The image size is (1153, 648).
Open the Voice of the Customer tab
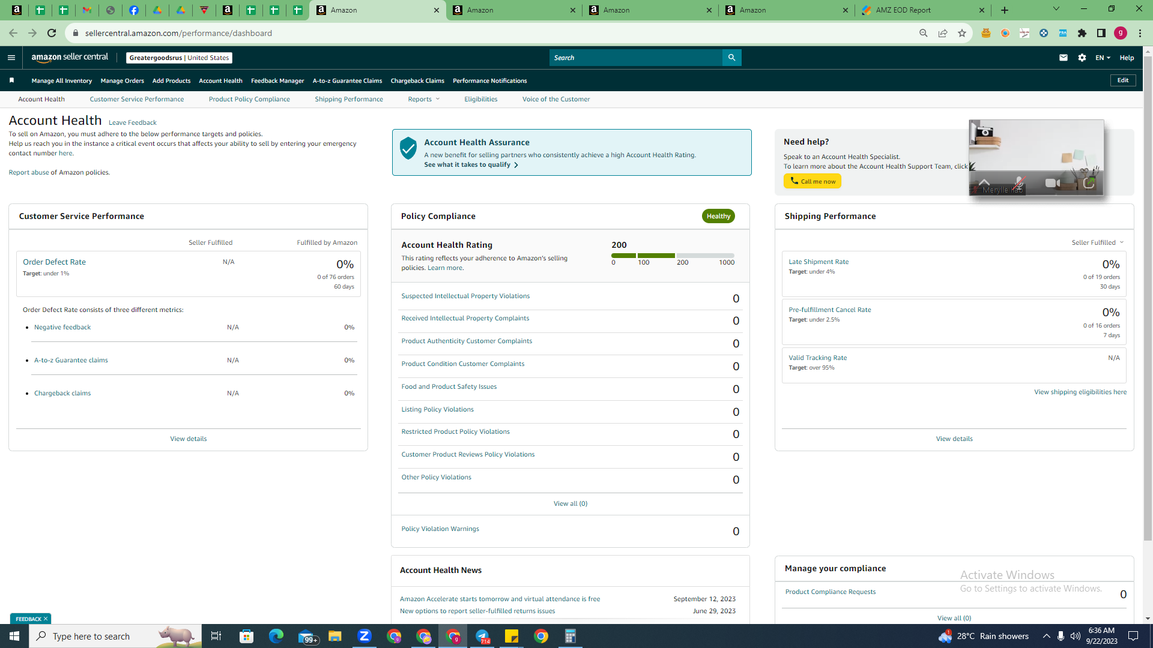[556, 99]
